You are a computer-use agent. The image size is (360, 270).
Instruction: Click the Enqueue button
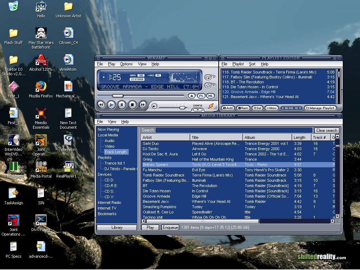tap(170, 227)
